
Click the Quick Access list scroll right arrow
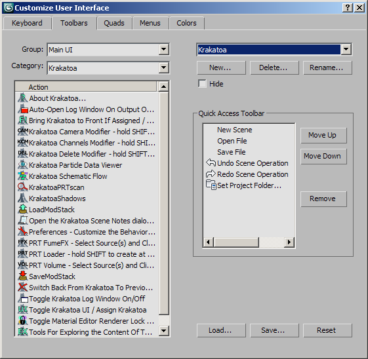coord(289,242)
